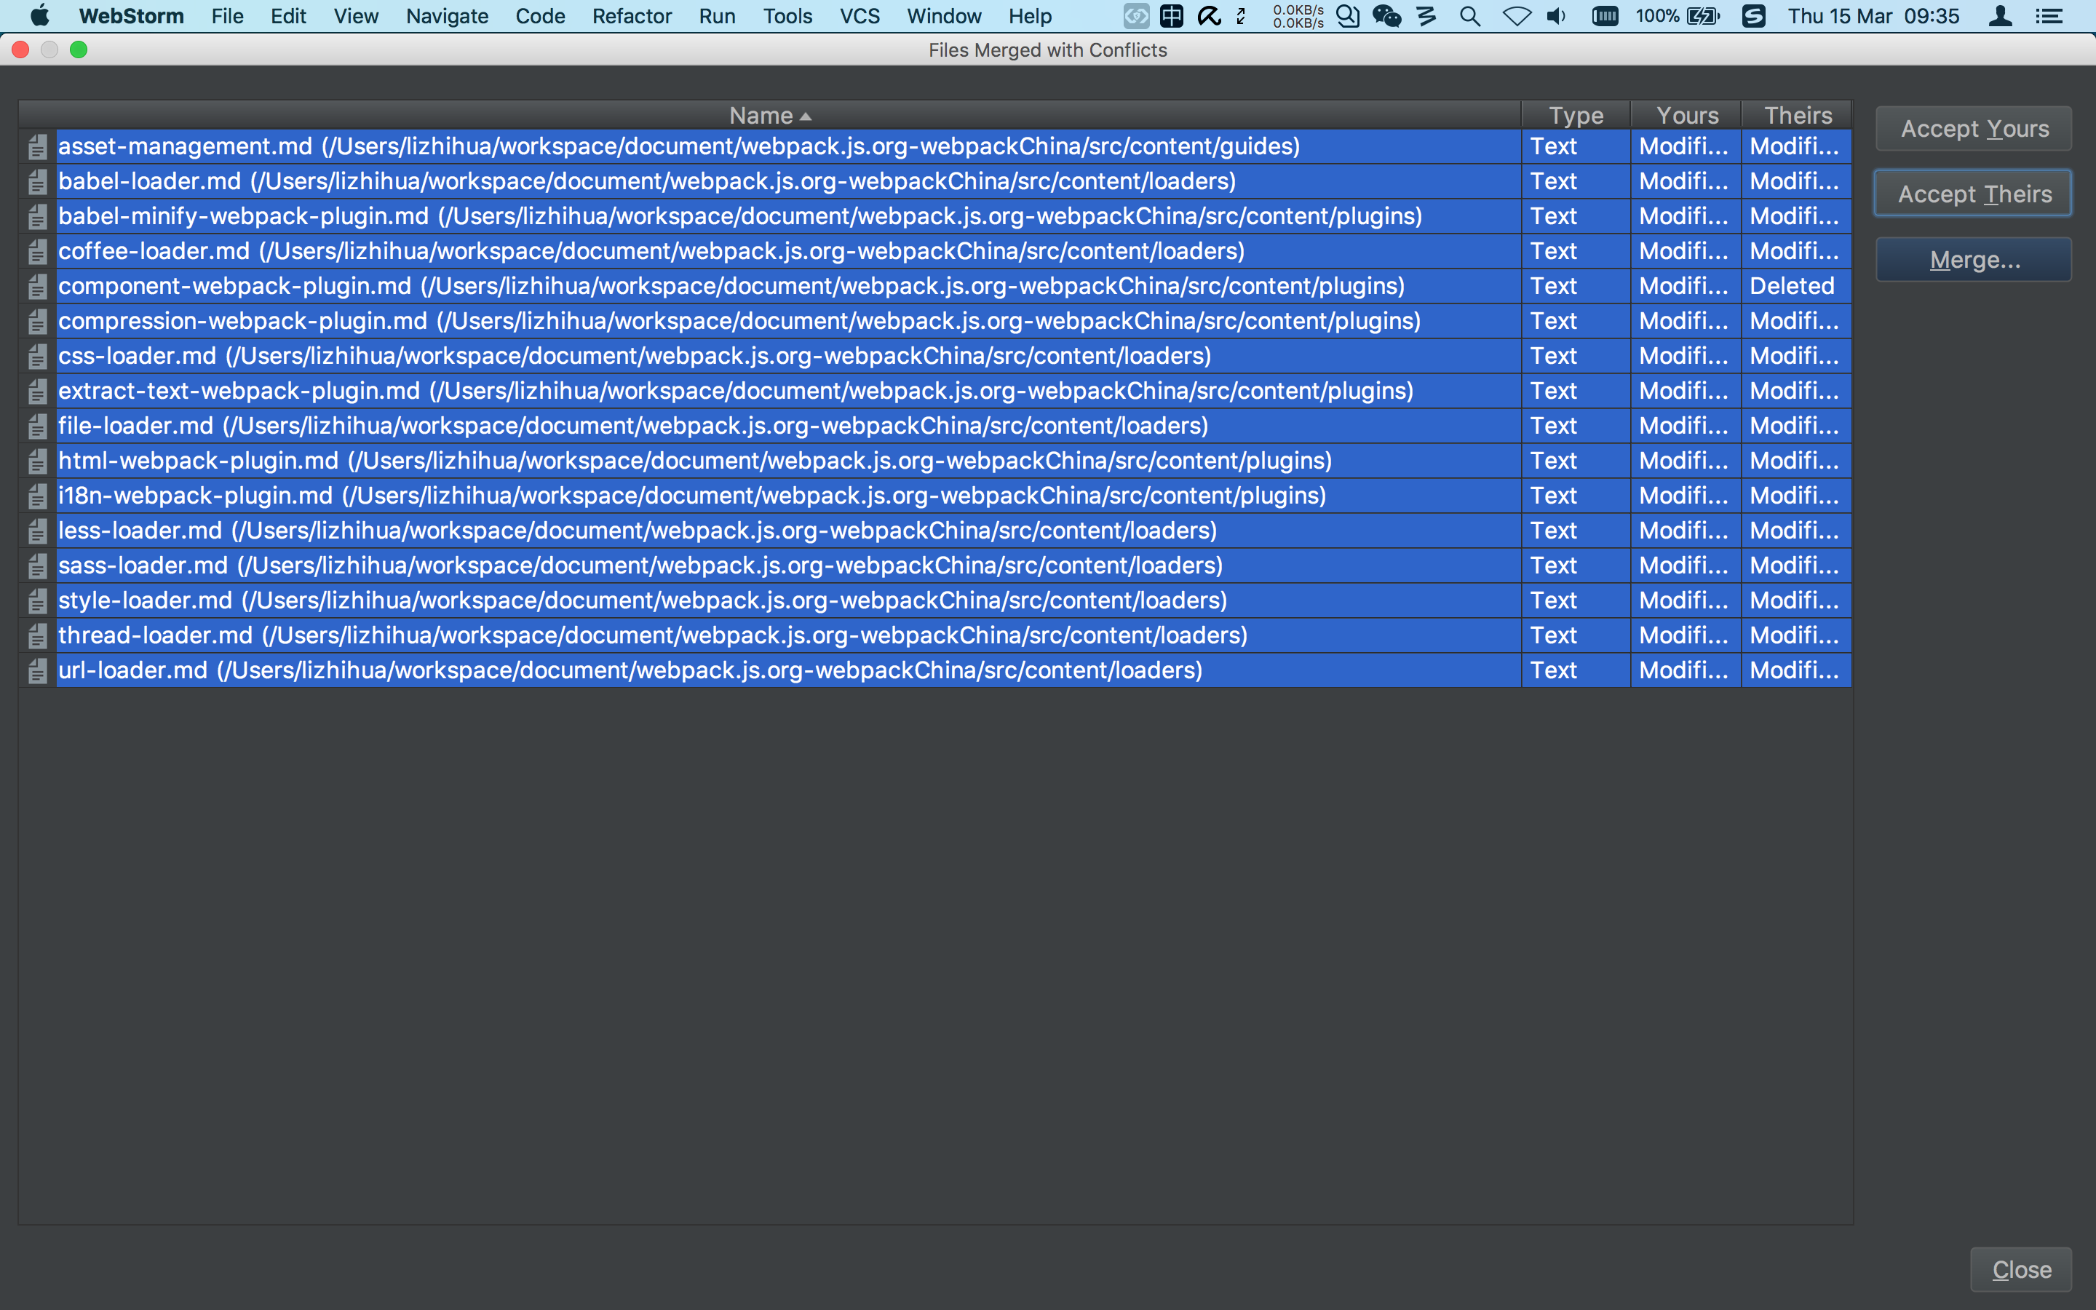The width and height of the screenshot is (2096, 1310).
Task: Click the file icon beside url-loader.md
Action: pyautogui.click(x=36, y=670)
